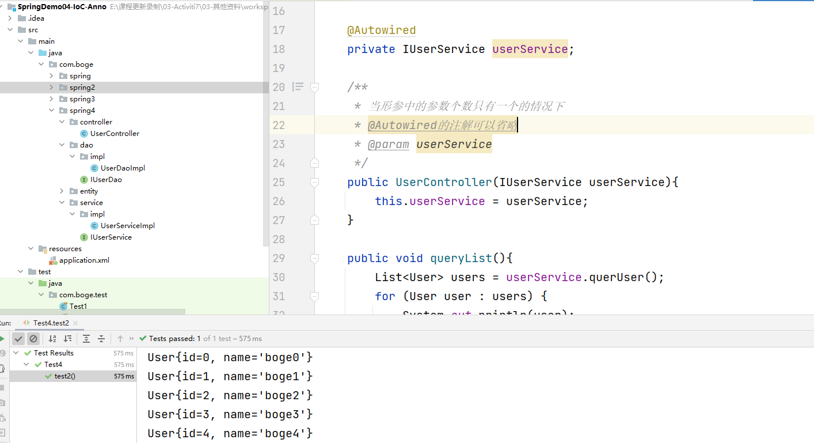Image resolution: width=814 pixels, height=443 pixels.
Task: Toggle rendered view of doc comment
Action: click(298, 87)
